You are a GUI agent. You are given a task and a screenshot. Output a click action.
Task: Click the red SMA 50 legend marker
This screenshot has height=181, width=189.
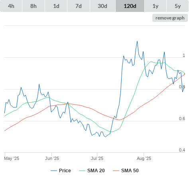click(116, 171)
